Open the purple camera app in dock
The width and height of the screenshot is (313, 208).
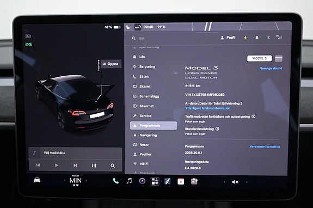[x=142, y=181]
